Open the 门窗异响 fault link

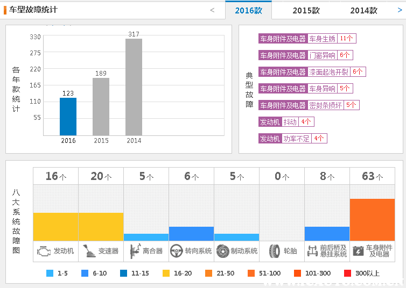click(322, 55)
